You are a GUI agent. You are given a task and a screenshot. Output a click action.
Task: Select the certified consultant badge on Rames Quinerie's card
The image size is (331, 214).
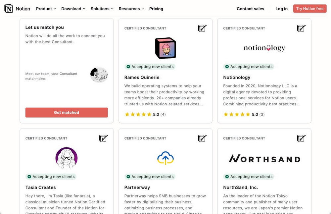pyautogui.click(x=202, y=28)
